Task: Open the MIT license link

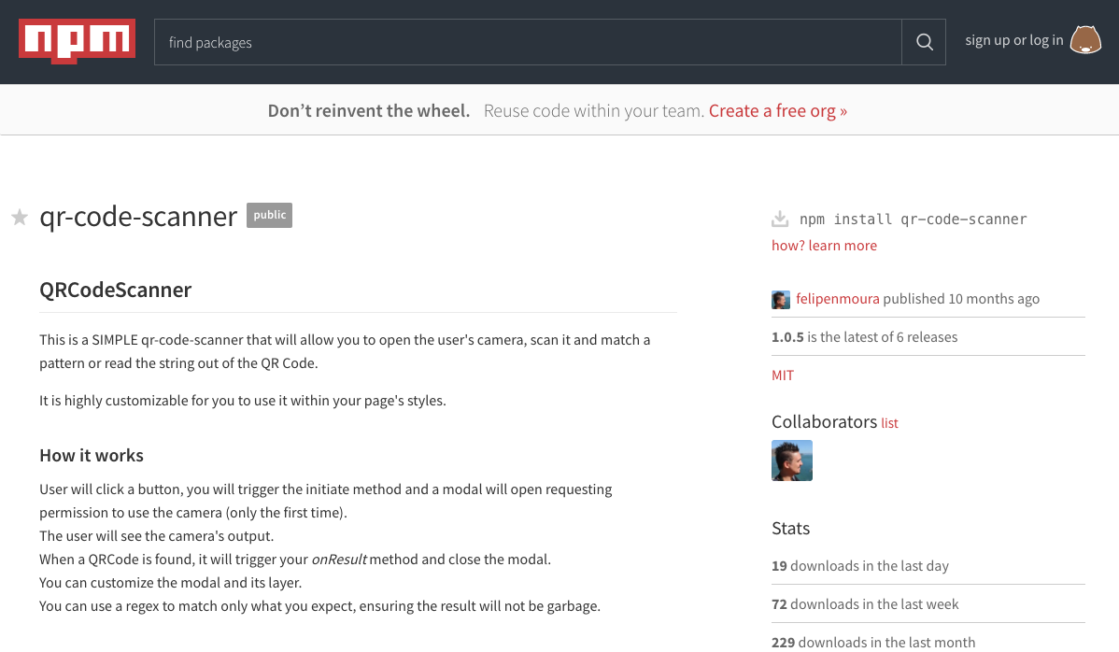Action: tap(783, 376)
